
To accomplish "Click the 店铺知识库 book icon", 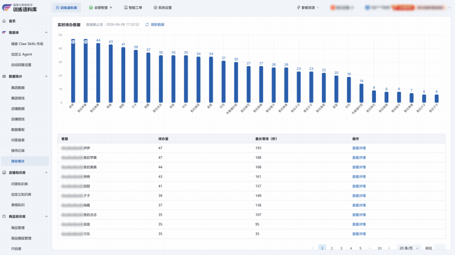I will [x=4, y=173].
